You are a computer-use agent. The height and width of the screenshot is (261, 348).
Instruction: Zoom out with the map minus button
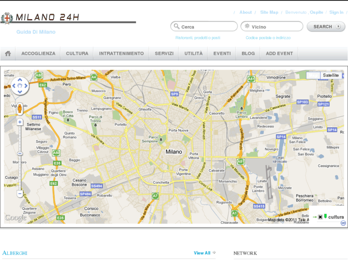pyautogui.click(x=20, y=193)
